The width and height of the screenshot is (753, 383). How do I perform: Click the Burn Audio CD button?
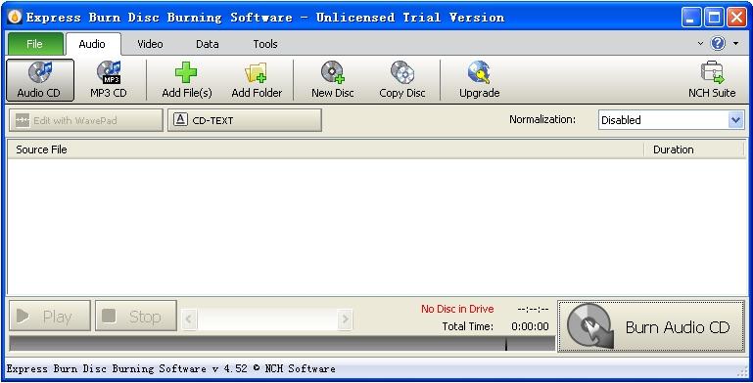[x=651, y=327]
